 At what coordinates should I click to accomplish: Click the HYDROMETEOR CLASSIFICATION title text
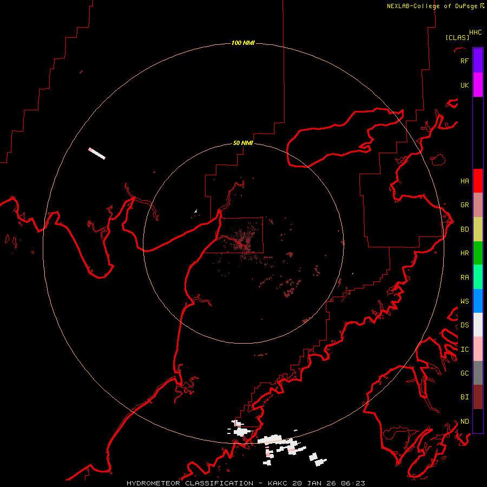click(x=190, y=483)
